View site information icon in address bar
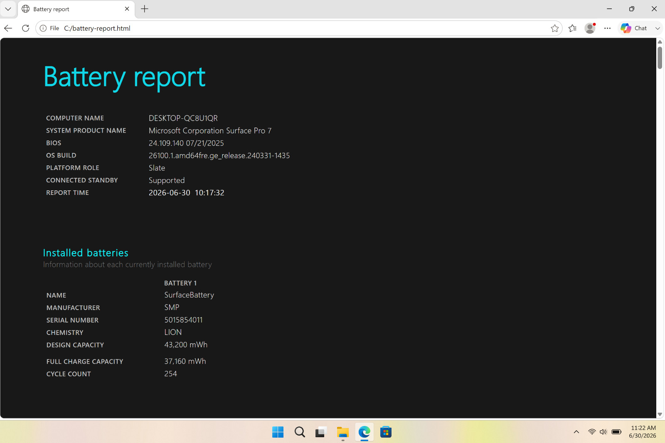The image size is (665, 443). coord(43,28)
